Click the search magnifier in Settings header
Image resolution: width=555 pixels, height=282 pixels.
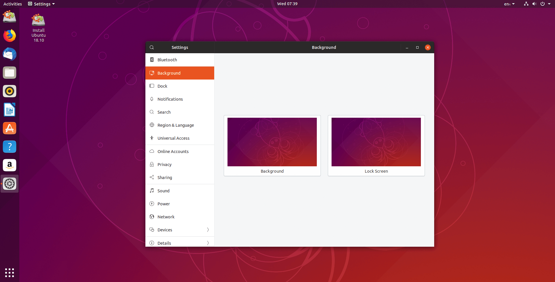click(x=152, y=47)
